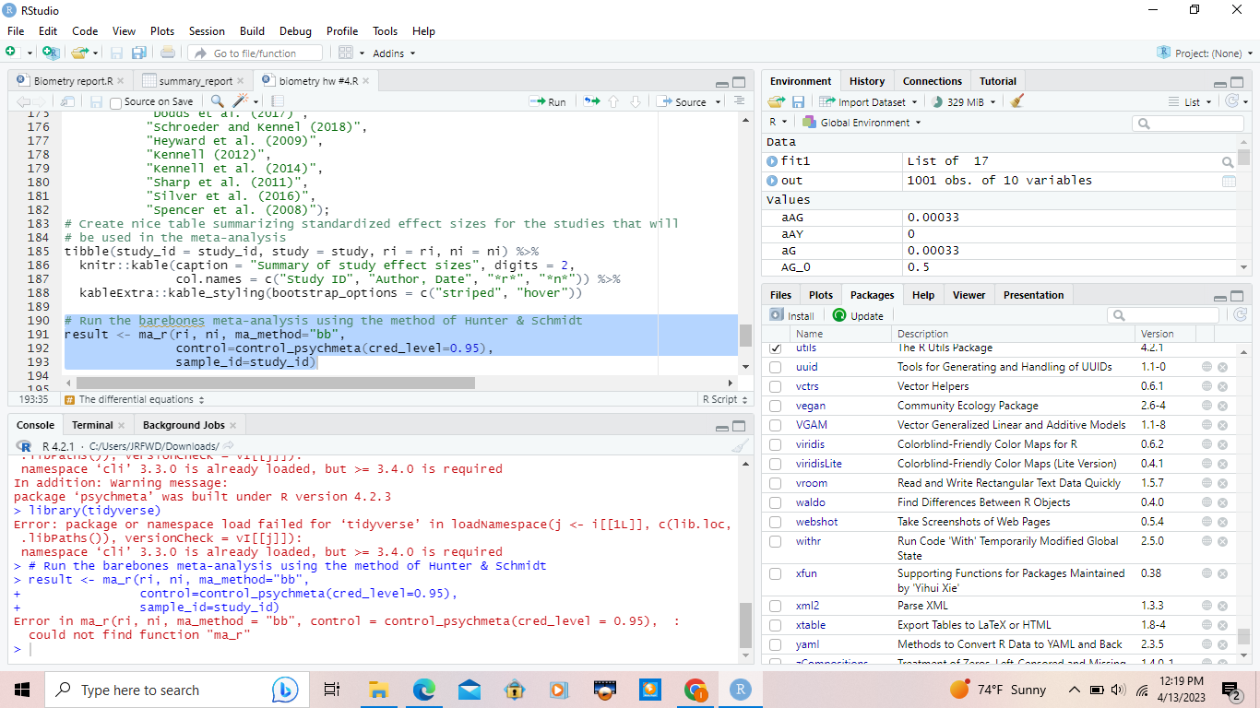Click the save workspace icon in Environment pane
Screen dimensions: 1260x708
[x=799, y=101]
